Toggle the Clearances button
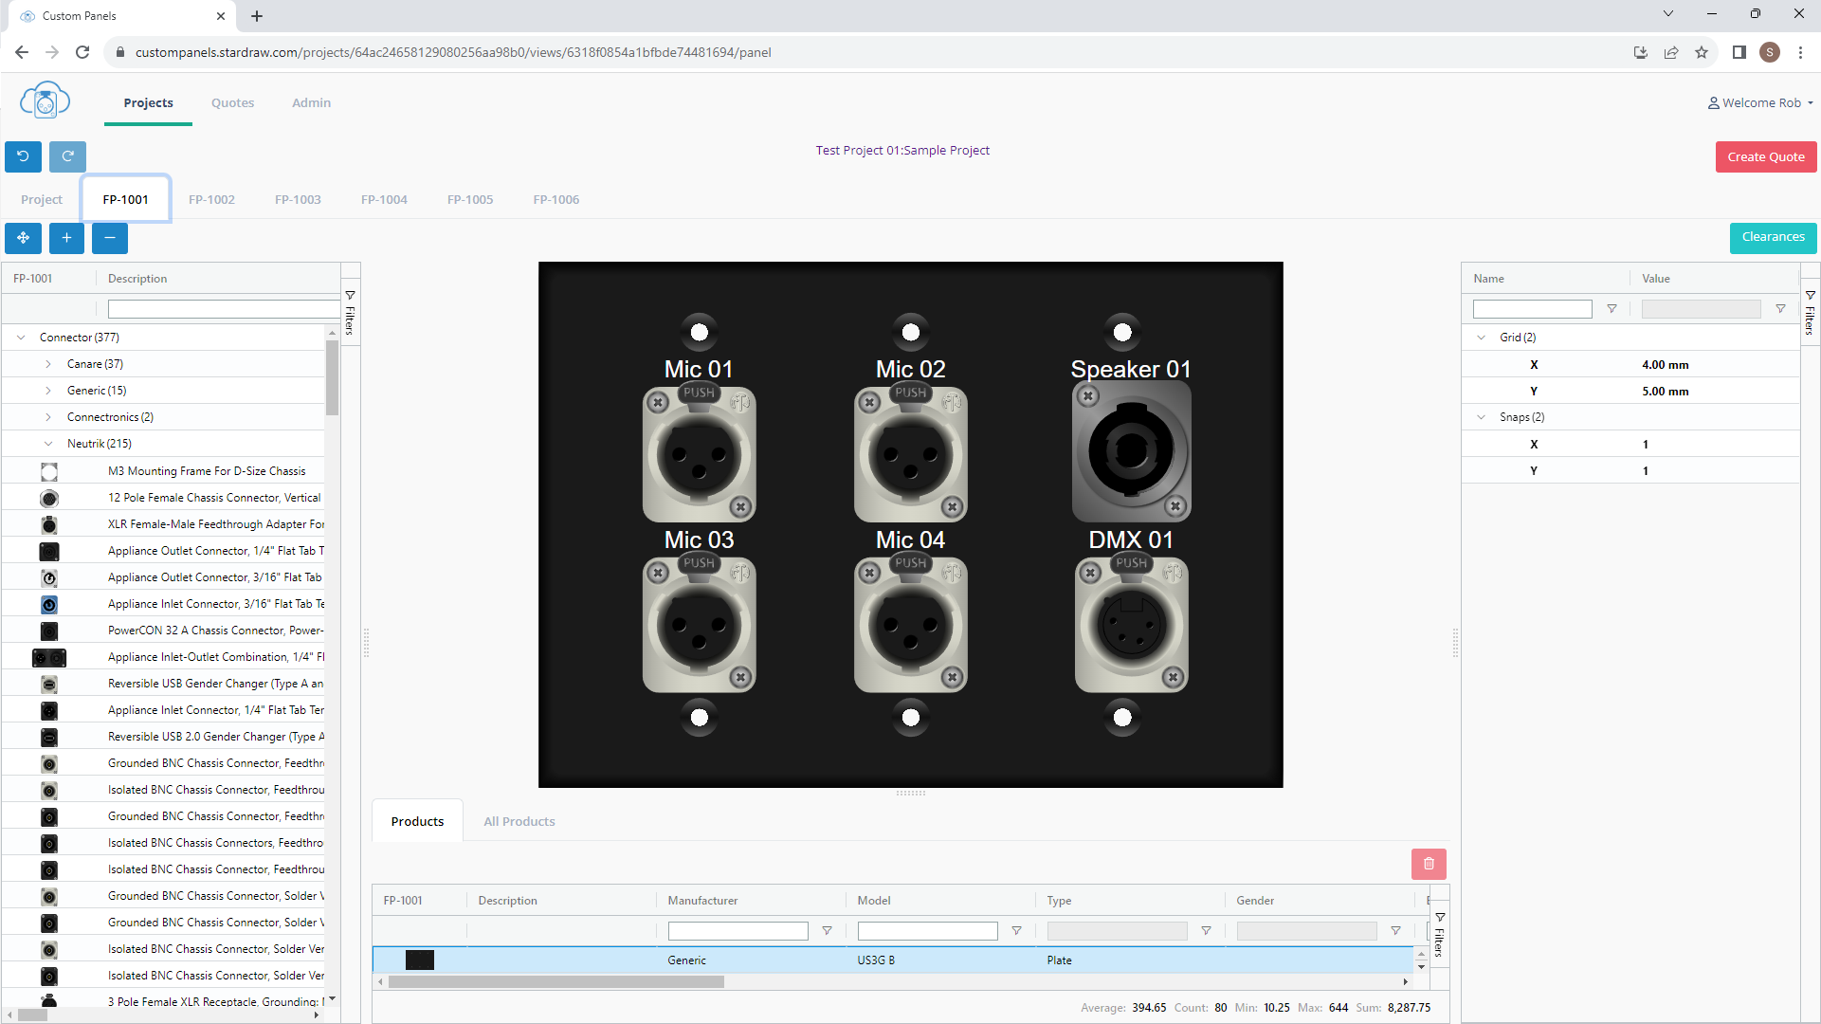The height and width of the screenshot is (1024, 1821). (1772, 237)
